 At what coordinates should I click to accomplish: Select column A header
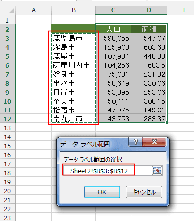tap(34, 10)
